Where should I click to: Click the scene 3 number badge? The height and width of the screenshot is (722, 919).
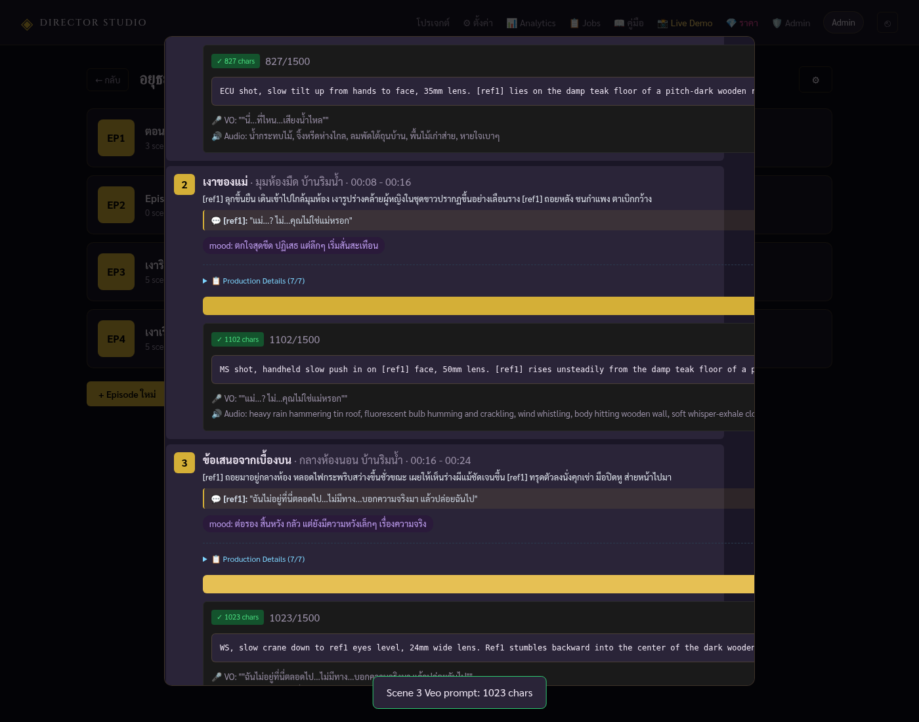tap(184, 463)
